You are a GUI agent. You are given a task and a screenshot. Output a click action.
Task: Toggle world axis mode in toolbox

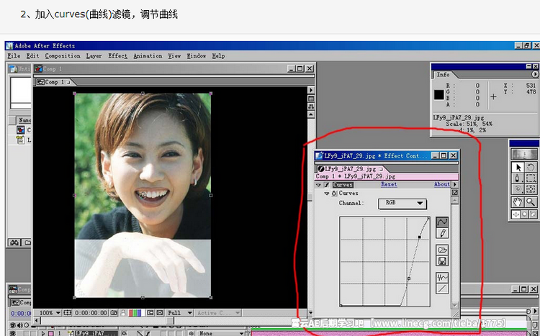524,214
